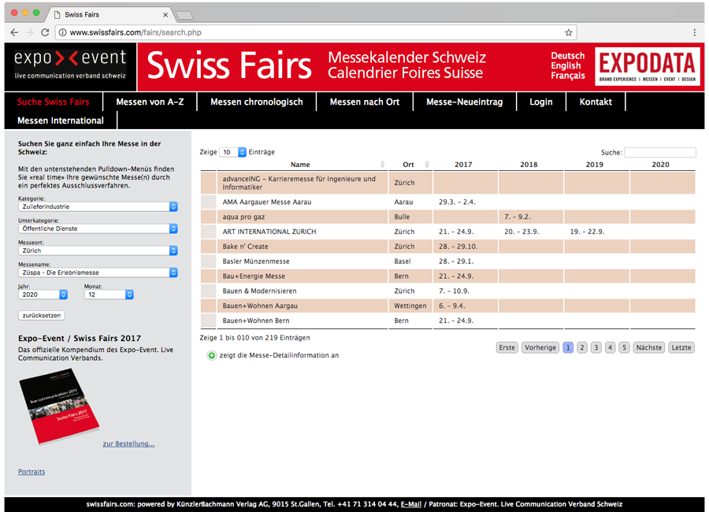Image resolution: width=709 pixels, height=512 pixels.
Task: Click the Bauen & Modernisieren entry
Action: 259,291
